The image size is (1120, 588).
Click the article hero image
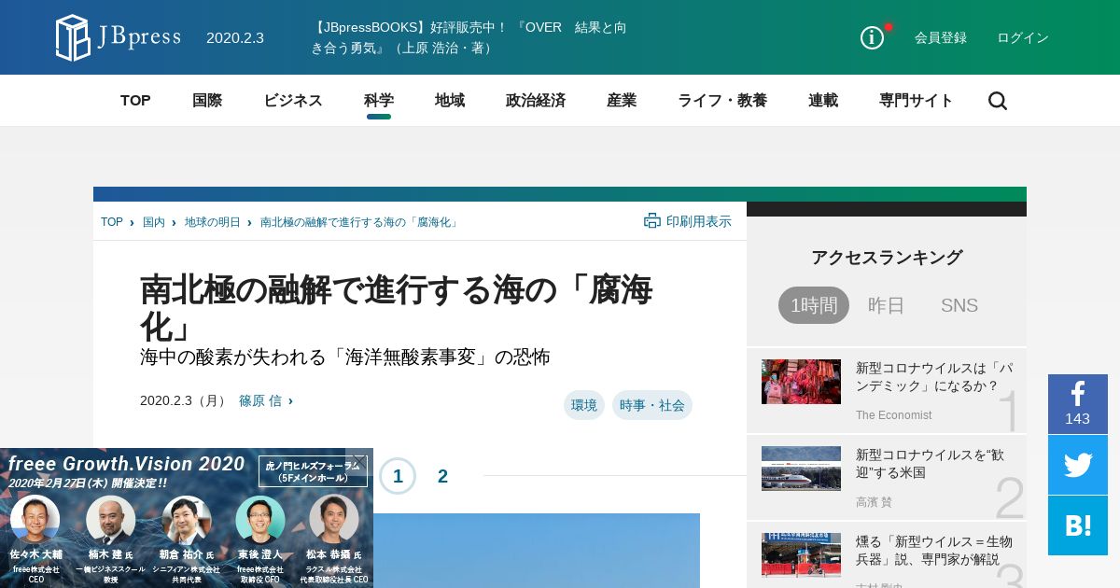tap(537, 551)
